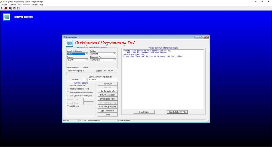Click the Security Code 1 field
The image size is (272, 147).
click(x=88, y=100)
